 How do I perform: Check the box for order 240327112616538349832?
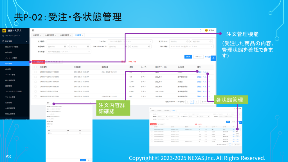(x=35, y=77)
